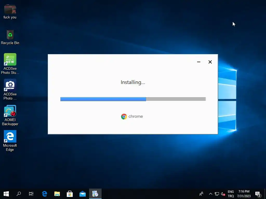Open AOMEI Backupper desktop shortcut
The width and height of the screenshot is (266, 199).
click(x=10, y=115)
